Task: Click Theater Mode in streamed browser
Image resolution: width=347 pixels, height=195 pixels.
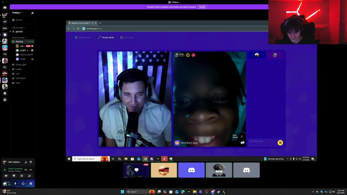Action: point(106,37)
